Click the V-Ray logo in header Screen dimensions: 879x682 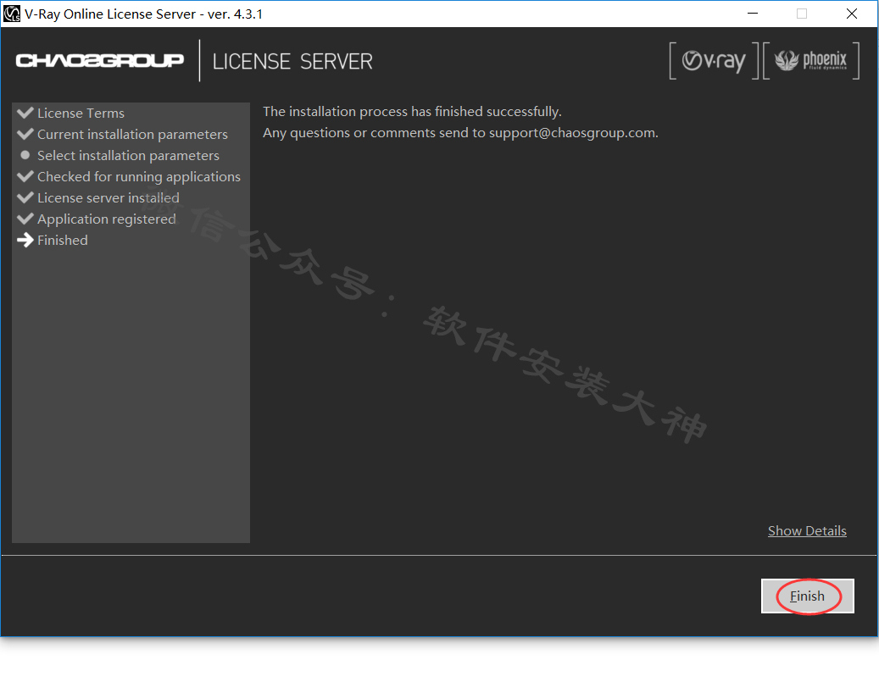click(x=714, y=60)
